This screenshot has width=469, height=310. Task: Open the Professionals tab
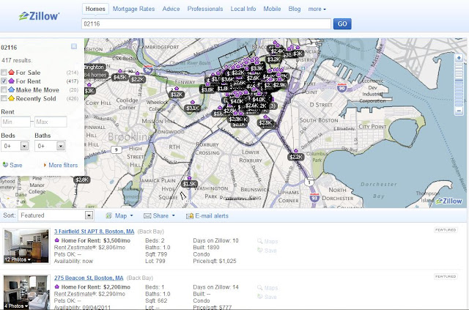[205, 9]
